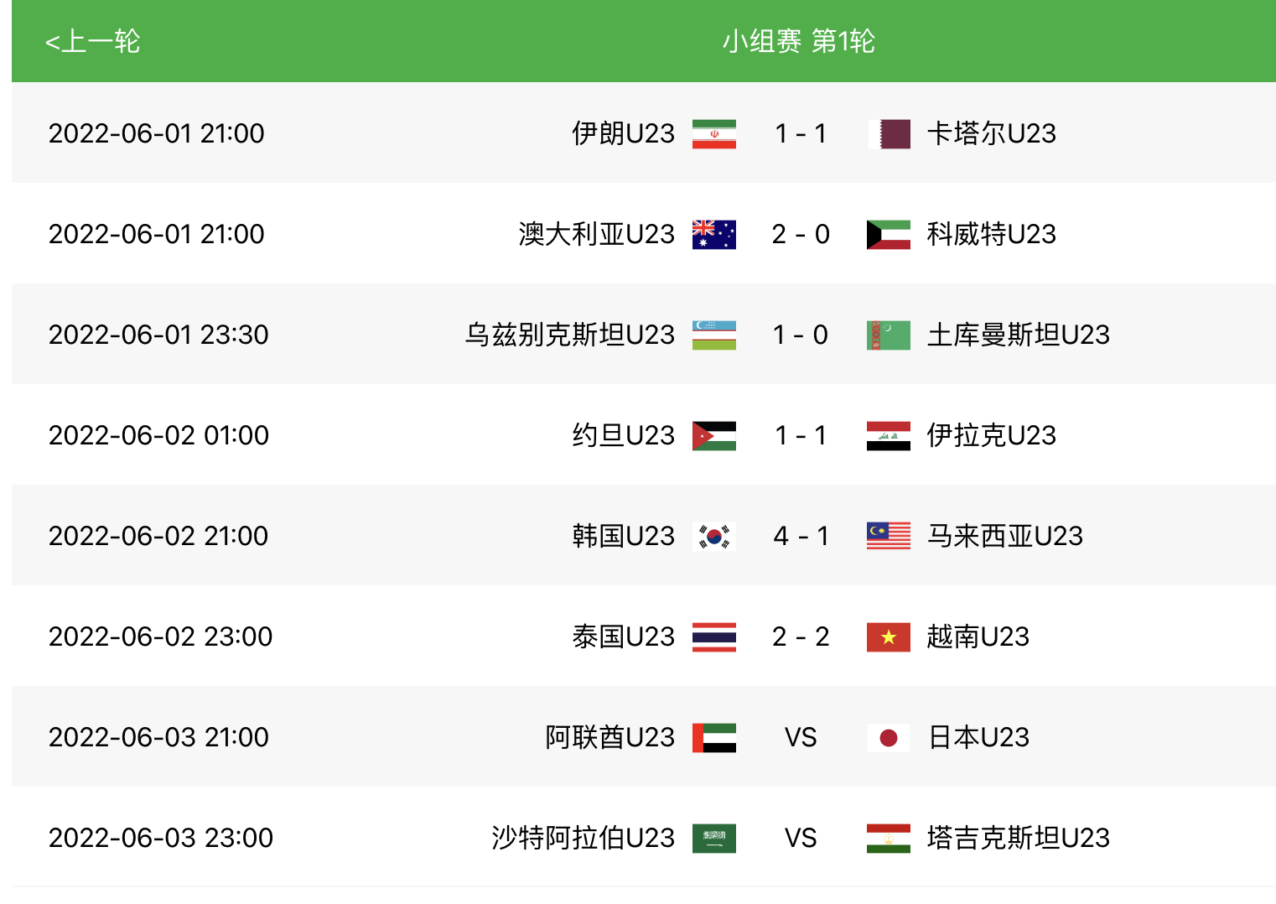
Task: Click the Turkmenistan U23 flag icon
Action: [x=888, y=335]
